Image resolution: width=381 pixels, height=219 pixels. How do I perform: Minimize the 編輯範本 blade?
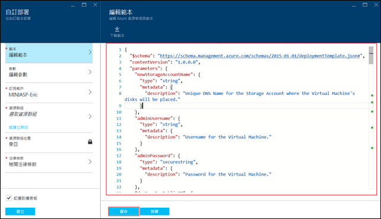pos(354,5)
